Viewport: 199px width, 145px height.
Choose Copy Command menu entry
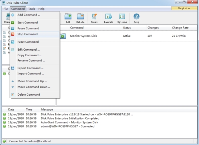coord(35,55)
